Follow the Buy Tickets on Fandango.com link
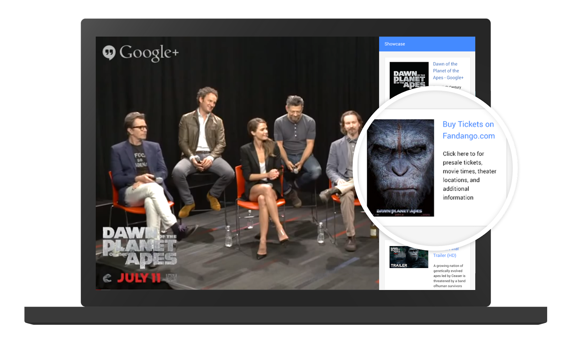This screenshot has width=571, height=356. pyautogui.click(x=468, y=130)
